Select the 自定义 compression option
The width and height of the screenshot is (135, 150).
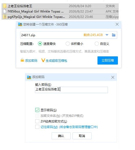pos(96,44)
